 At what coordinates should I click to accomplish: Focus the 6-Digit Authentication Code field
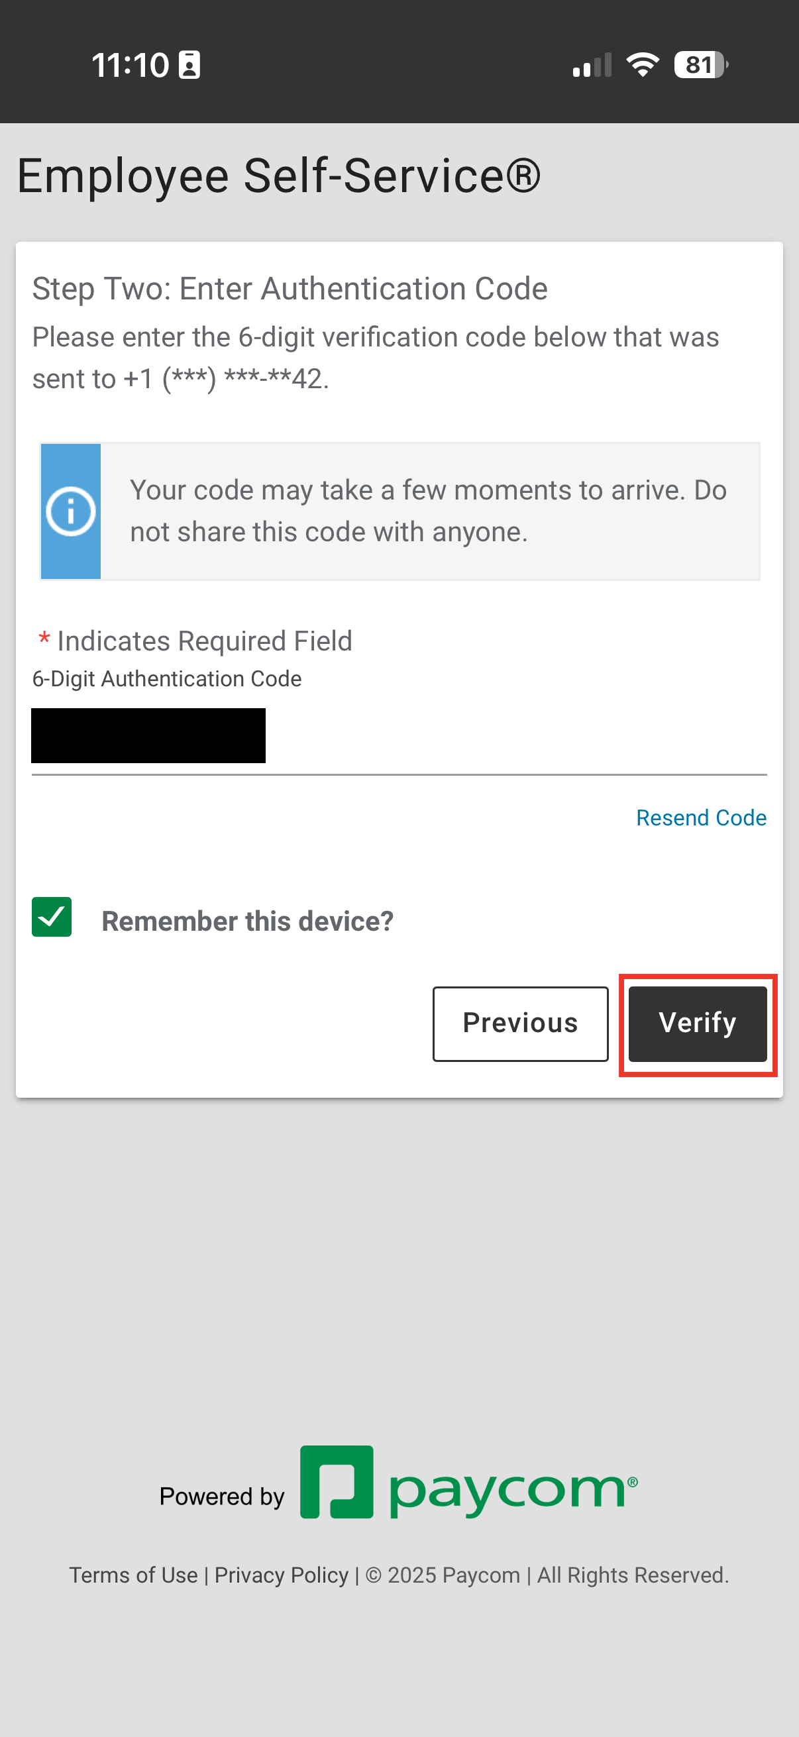(398, 737)
